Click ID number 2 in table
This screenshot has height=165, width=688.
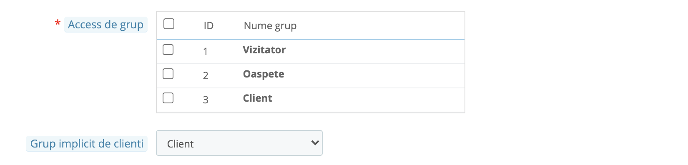(x=206, y=75)
